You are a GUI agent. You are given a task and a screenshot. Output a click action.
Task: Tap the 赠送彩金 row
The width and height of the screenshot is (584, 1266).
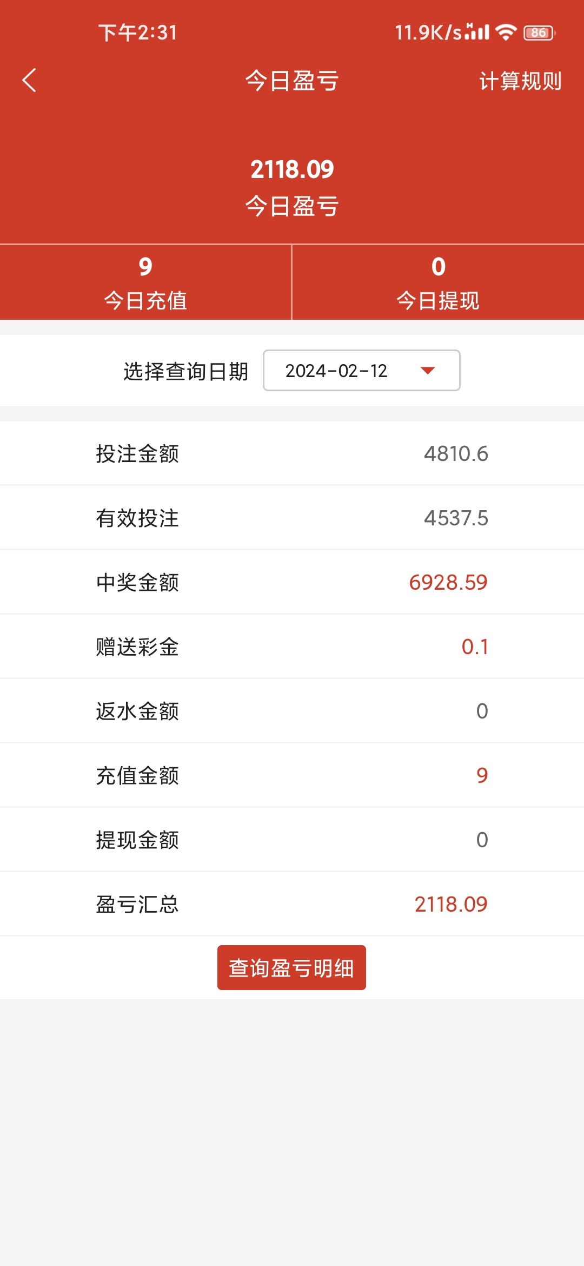click(x=292, y=647)
